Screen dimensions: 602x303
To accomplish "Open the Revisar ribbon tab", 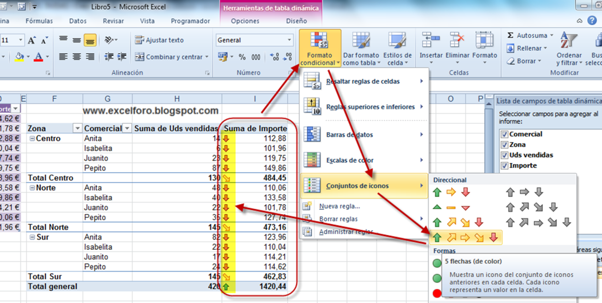I will click(x=113, y=21).
